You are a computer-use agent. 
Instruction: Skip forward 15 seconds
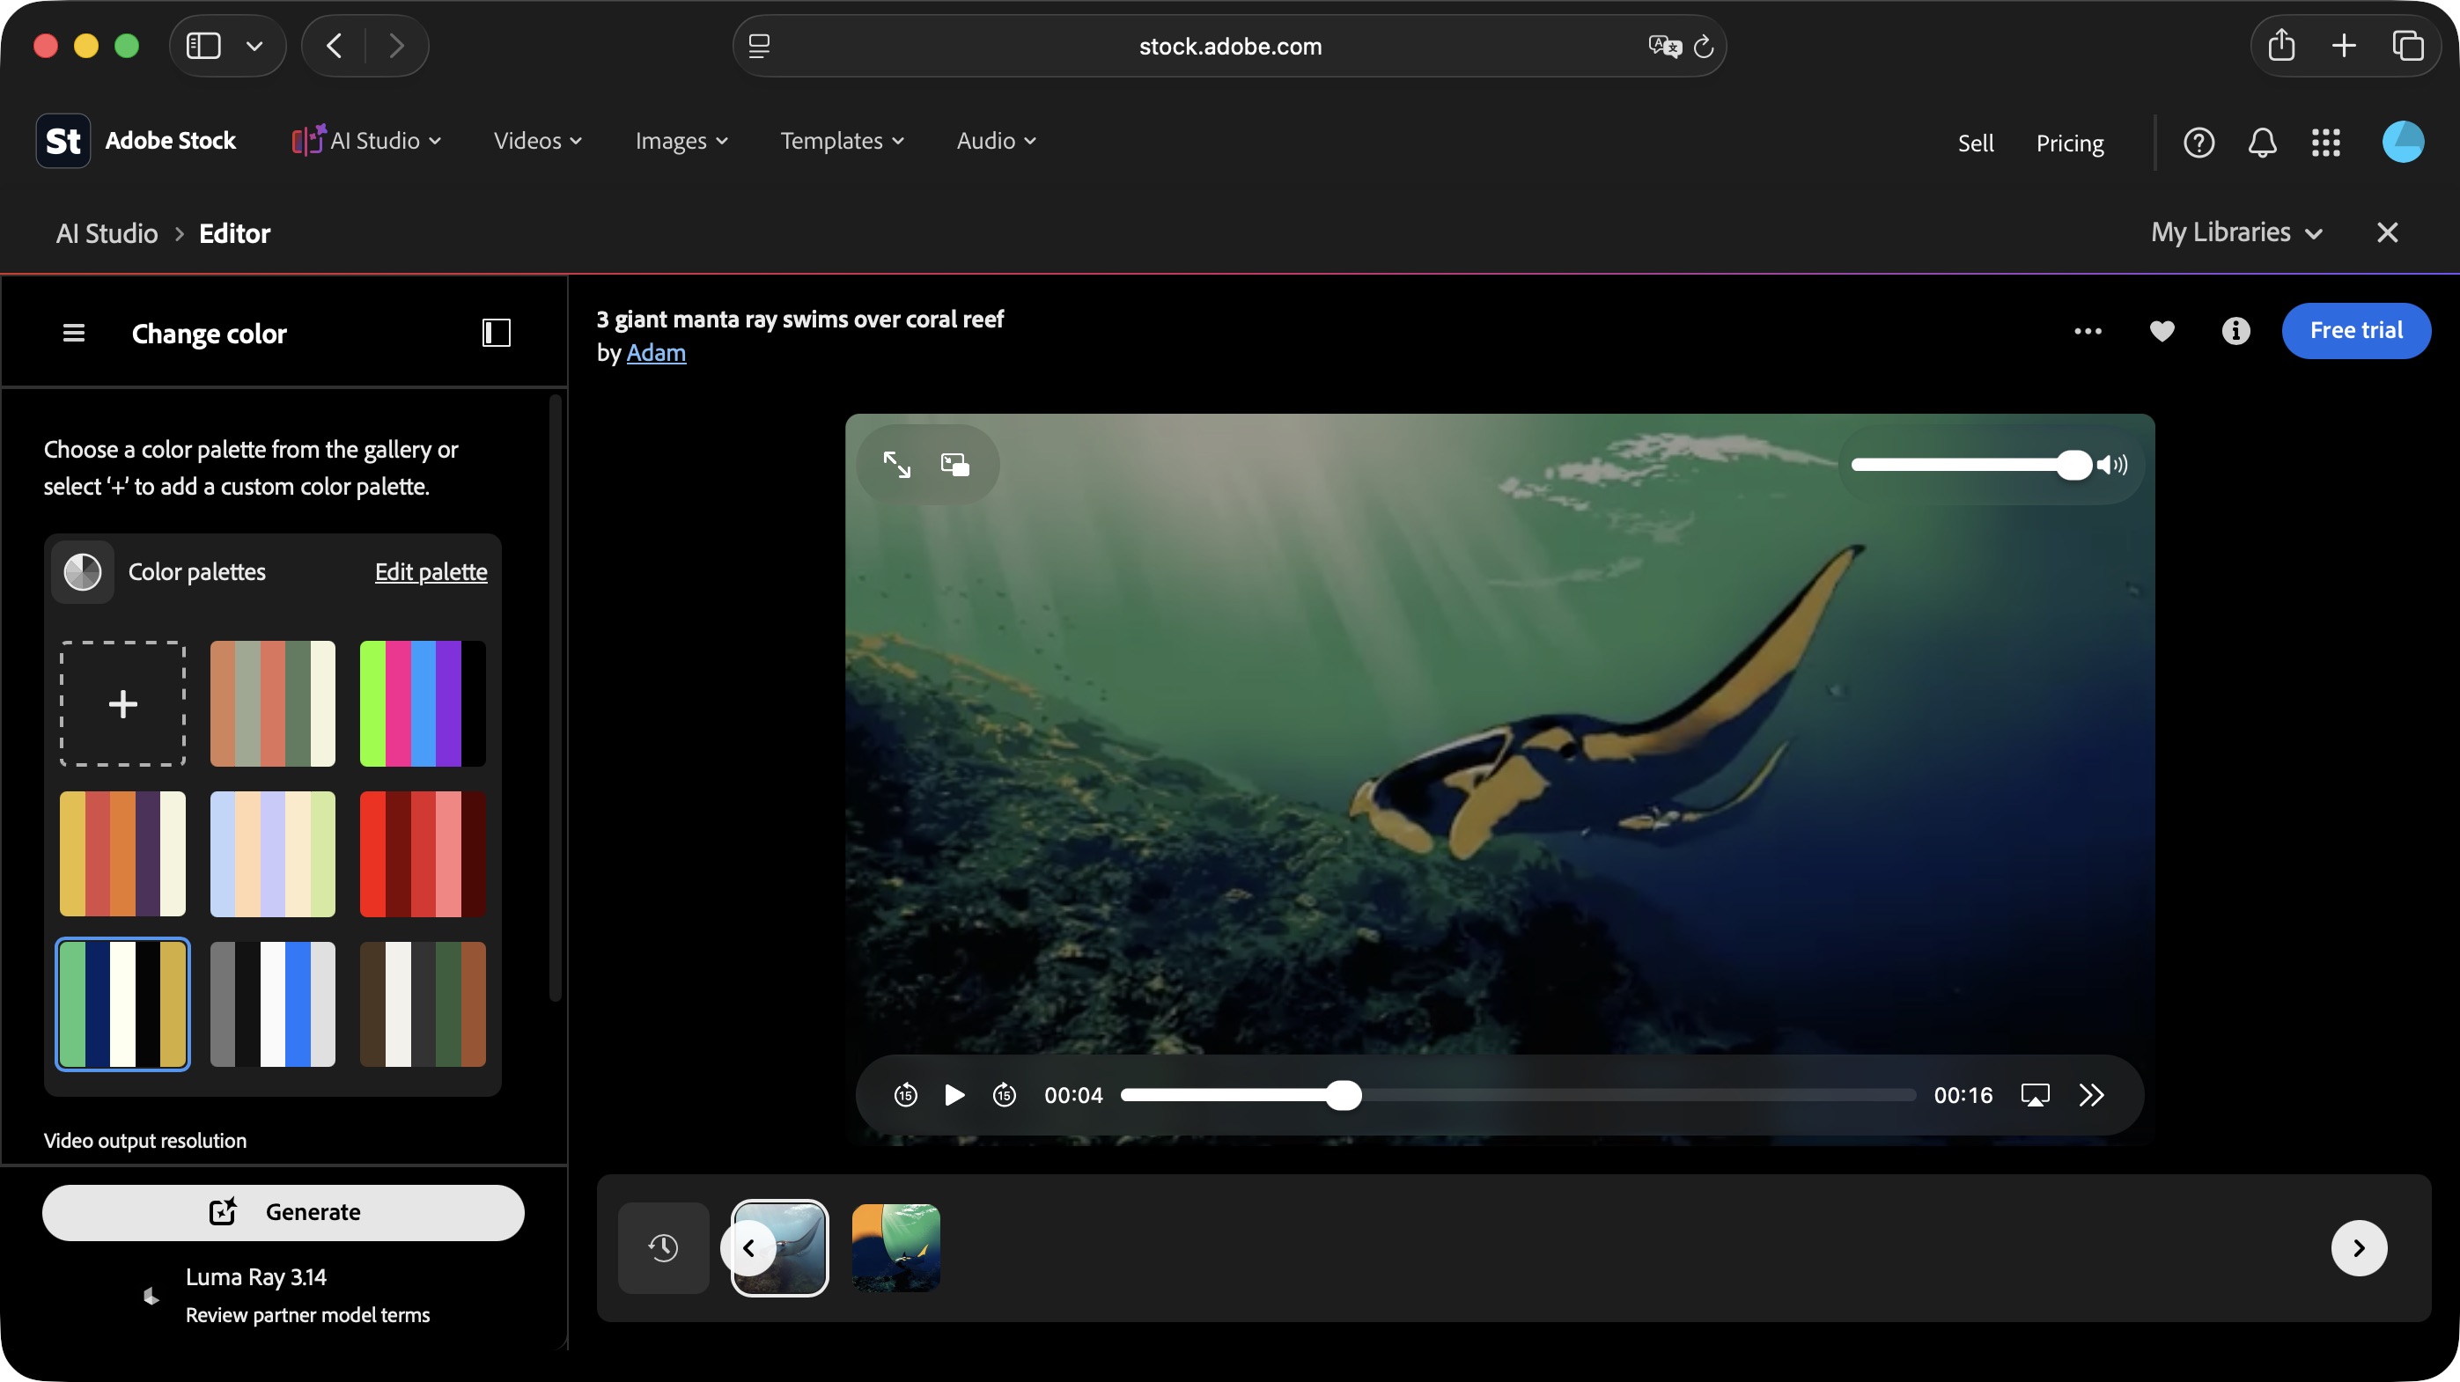(x=1004, y=1095)
